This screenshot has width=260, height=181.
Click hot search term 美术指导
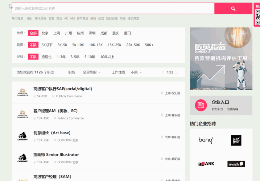coord(41,18)
